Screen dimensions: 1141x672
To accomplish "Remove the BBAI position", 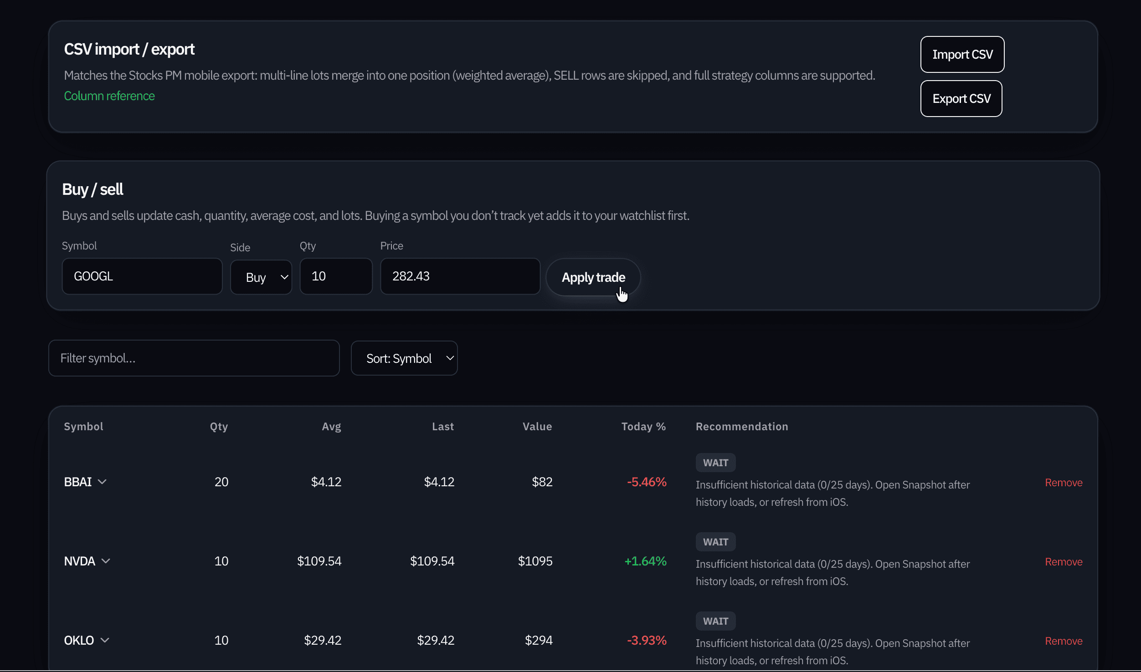I will pyautogui.click(x=1064, y=482).
